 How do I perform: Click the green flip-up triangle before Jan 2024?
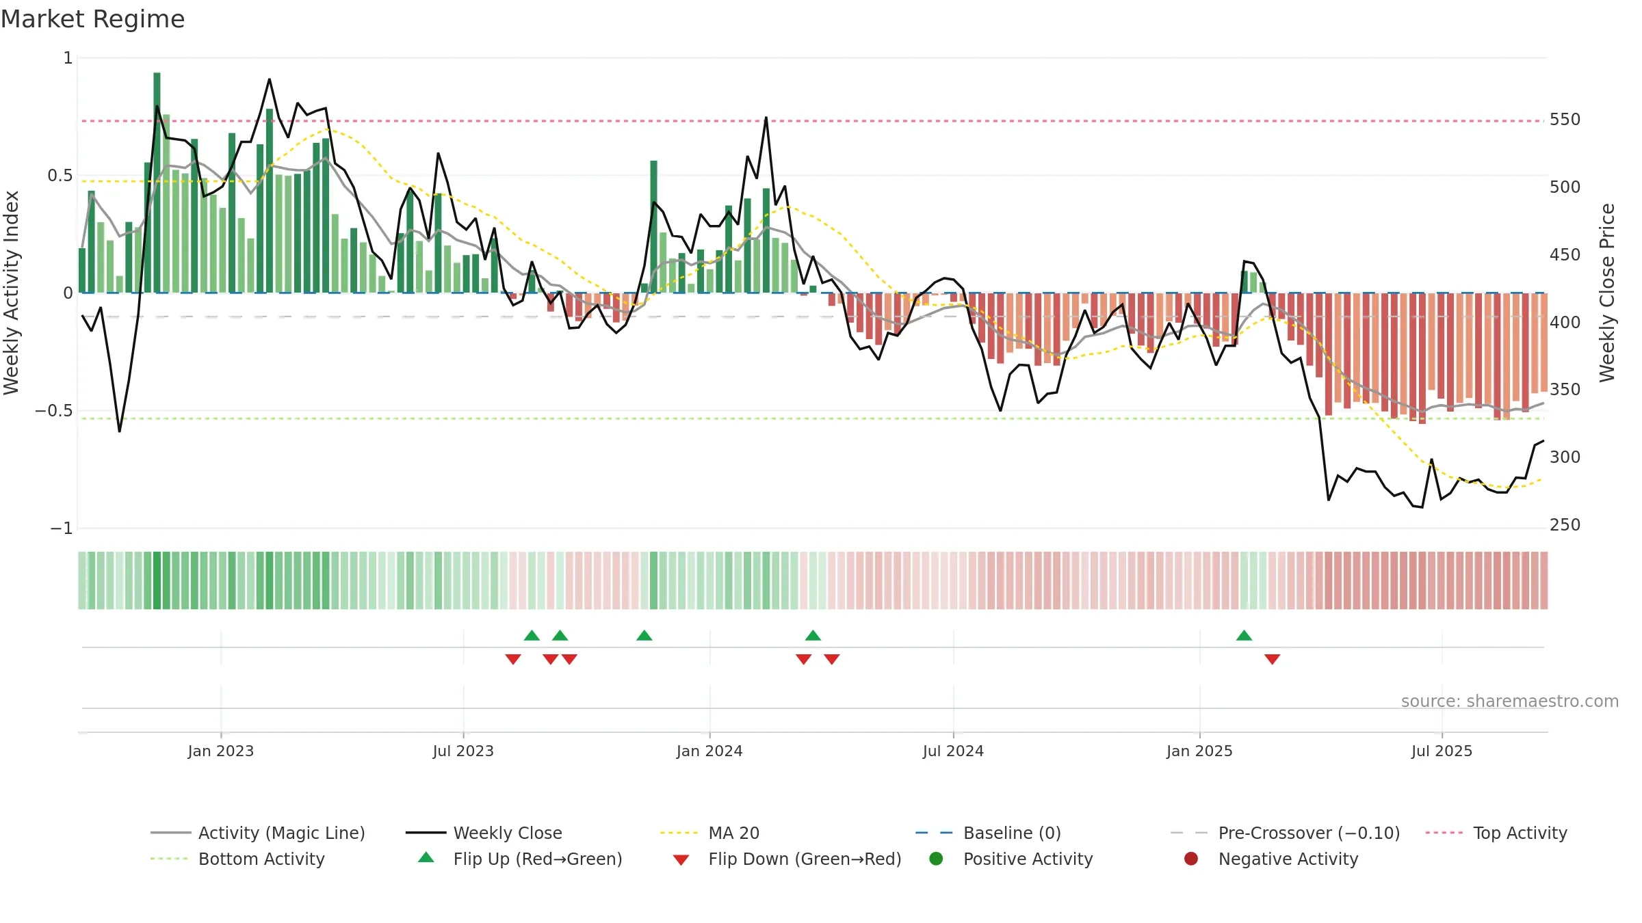(644, 636)
